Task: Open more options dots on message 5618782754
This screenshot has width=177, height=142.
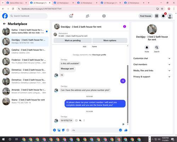Action: click(x=84, y=120)
